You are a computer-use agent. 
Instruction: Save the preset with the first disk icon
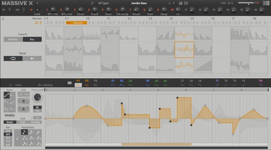[x=180, y=3]
